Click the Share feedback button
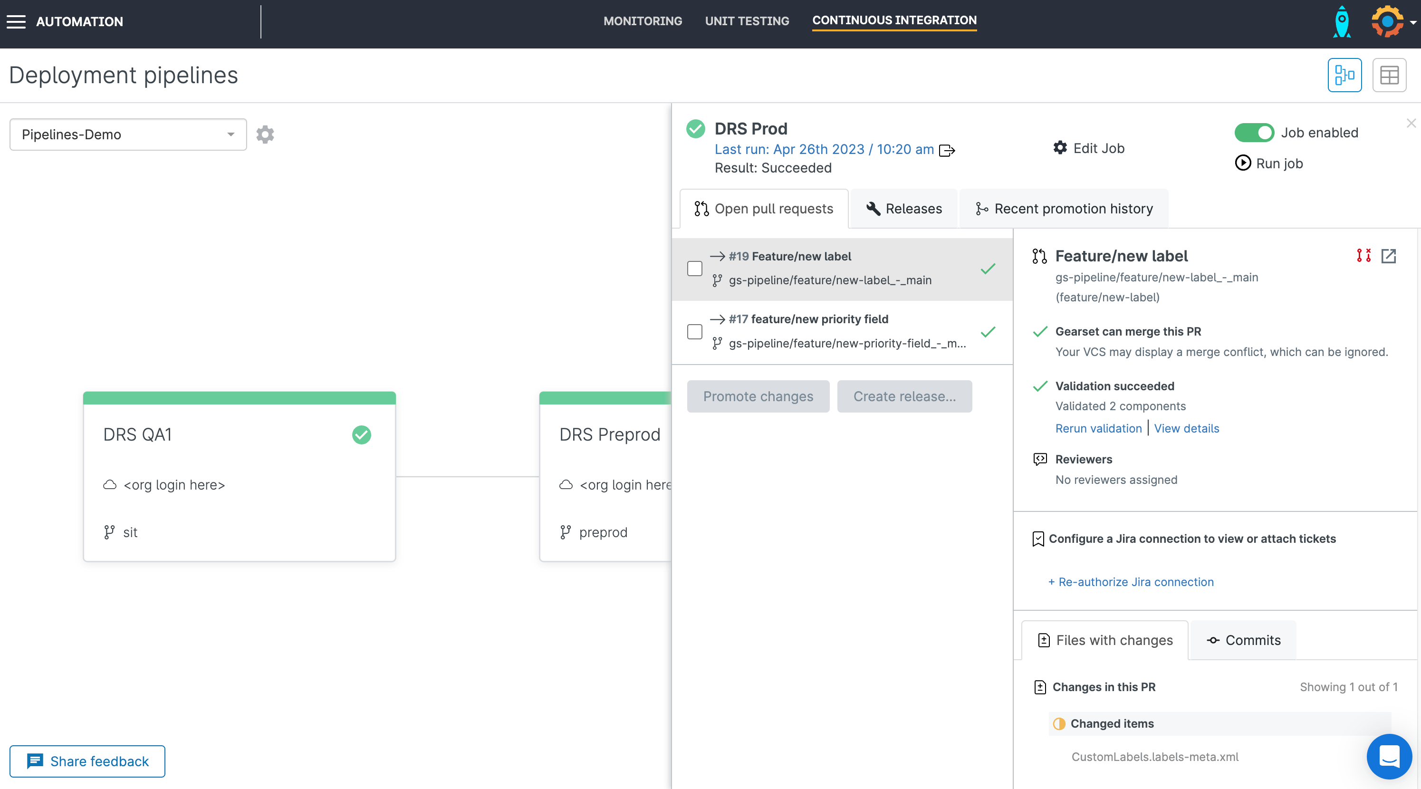 [x=87, y=761]
